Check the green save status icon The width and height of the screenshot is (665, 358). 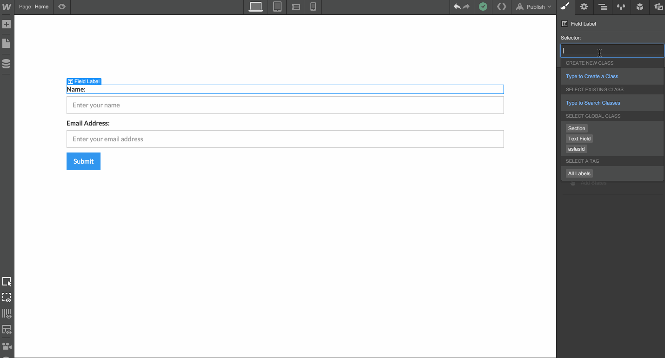click(483, 7)
